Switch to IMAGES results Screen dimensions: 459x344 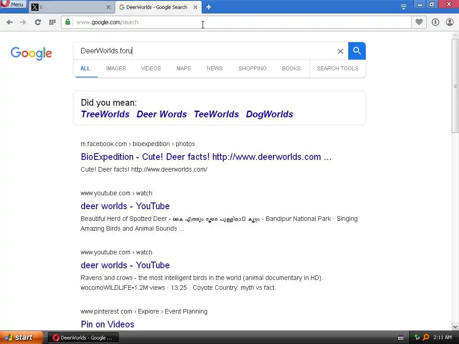(x=116, y=69)
